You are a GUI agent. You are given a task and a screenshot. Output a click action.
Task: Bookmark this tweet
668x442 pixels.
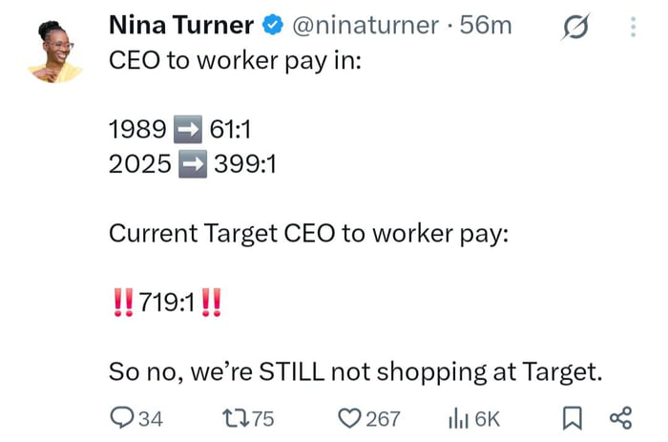click(572, 417)
